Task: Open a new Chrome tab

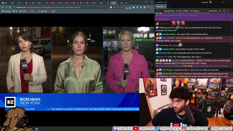Action: coord(126,3)
